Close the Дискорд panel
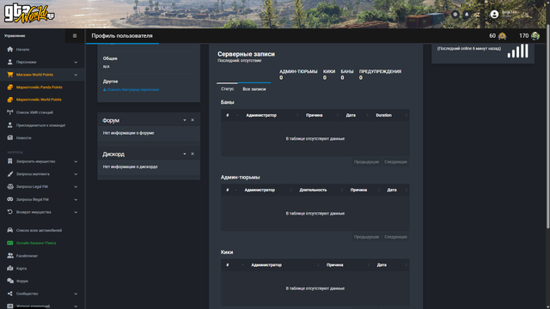This screenshot has width=550, height=309. pyautogui.click(x=192, y=154)
